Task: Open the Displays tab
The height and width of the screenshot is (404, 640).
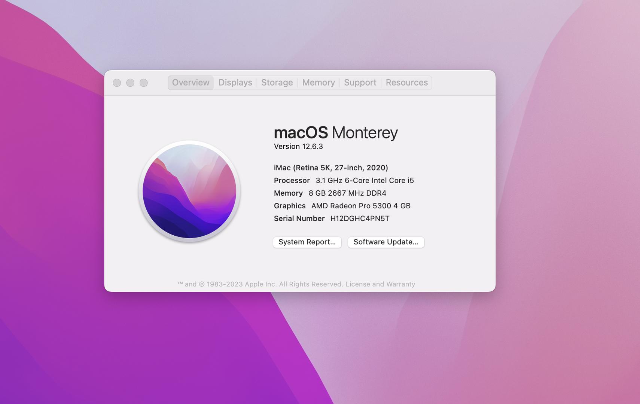Action: pyautogui.click(x=235, y=83)
